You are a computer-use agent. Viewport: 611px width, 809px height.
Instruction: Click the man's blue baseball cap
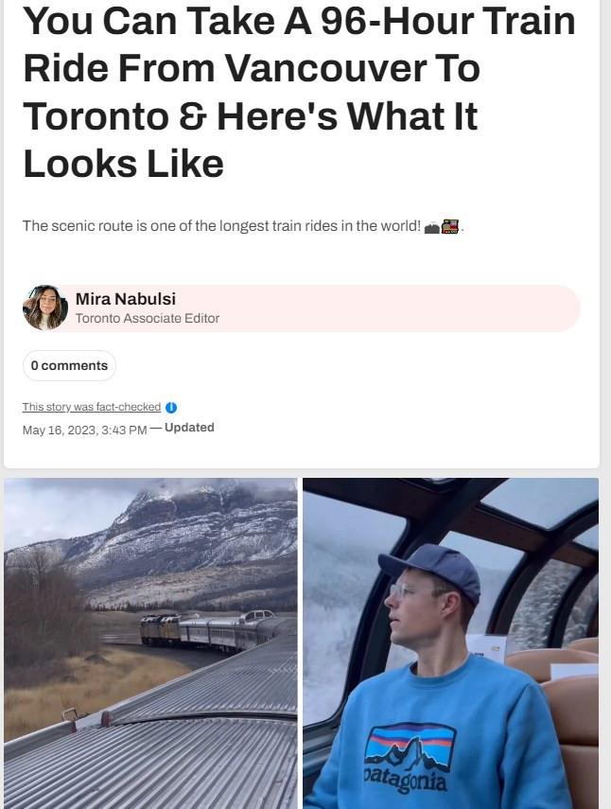click(x=430, y=569)
